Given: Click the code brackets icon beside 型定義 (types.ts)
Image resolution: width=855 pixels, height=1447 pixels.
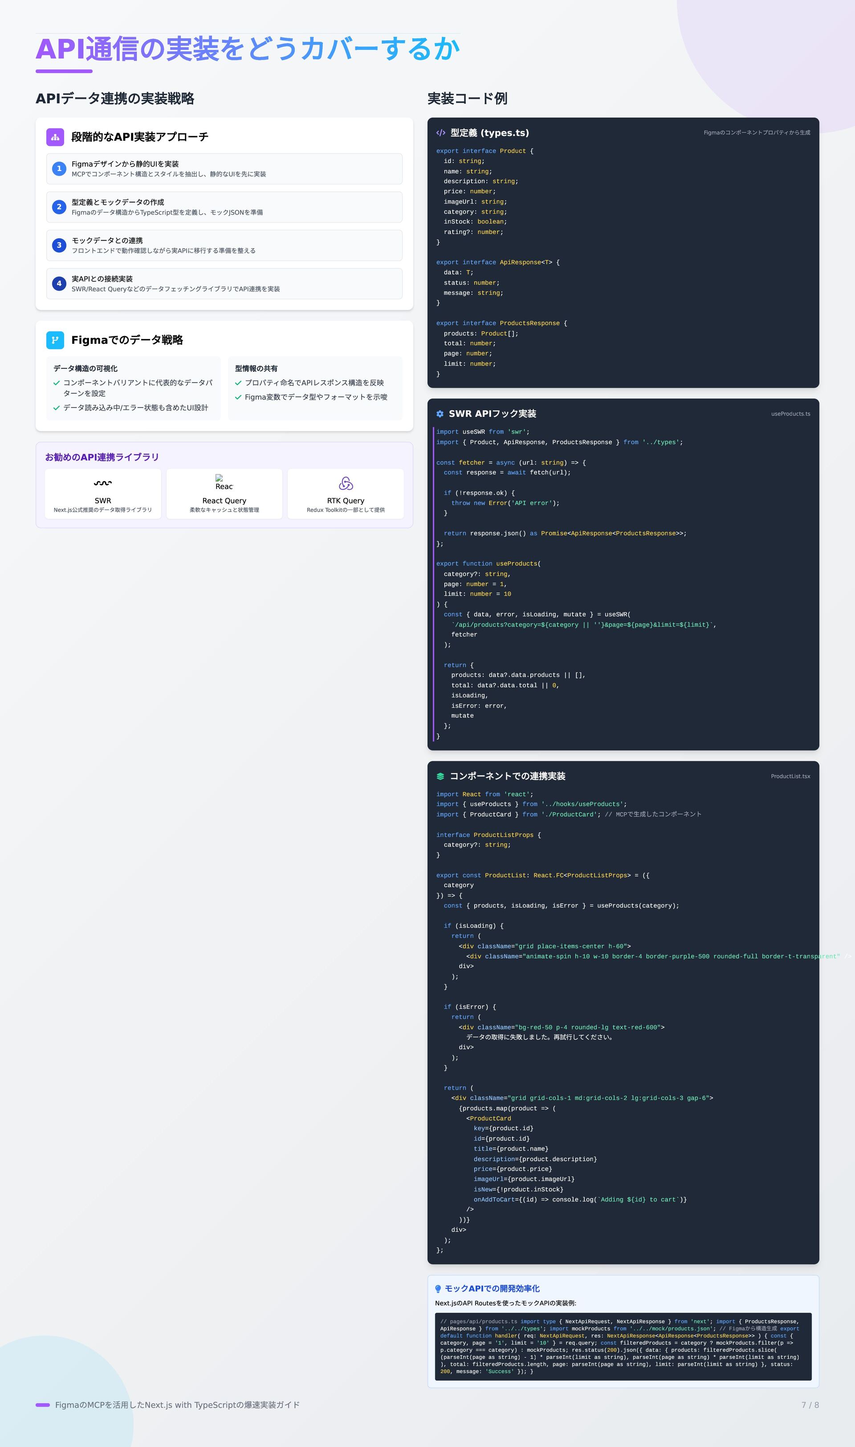Looking at the screenshot, I should tap(441, 132).
